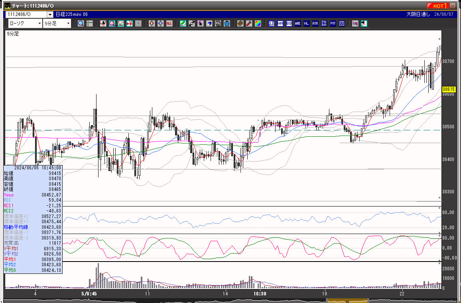Screen dimensions: 461x303
Task: Toggle the MA moving average indicator
Action: (x=280, y=24)
